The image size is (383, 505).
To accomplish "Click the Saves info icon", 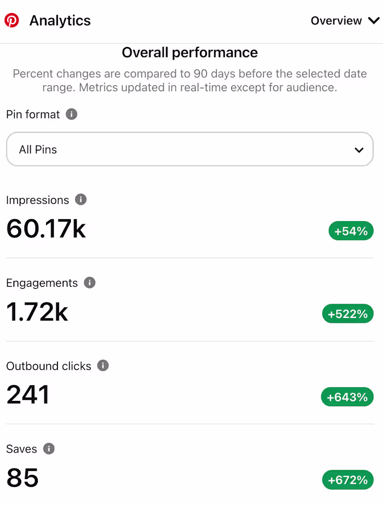I will click(x=48, y=448).
